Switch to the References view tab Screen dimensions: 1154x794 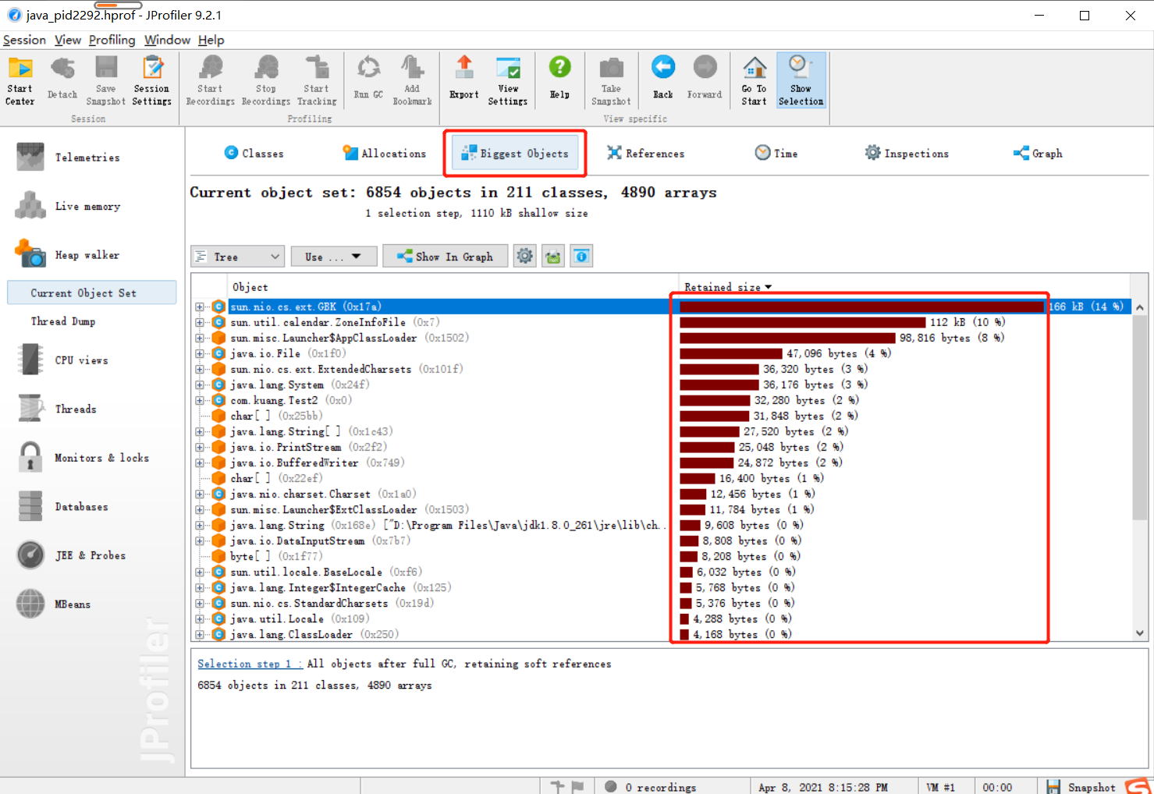point(646,154)
